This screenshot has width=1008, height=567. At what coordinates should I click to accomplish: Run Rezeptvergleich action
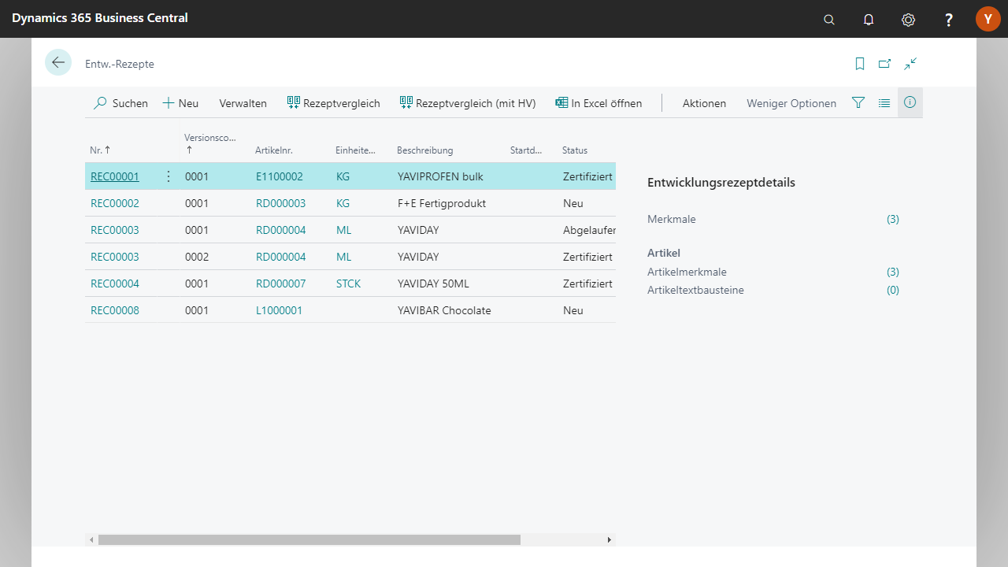pyautogui.click(x=333, y=103)
